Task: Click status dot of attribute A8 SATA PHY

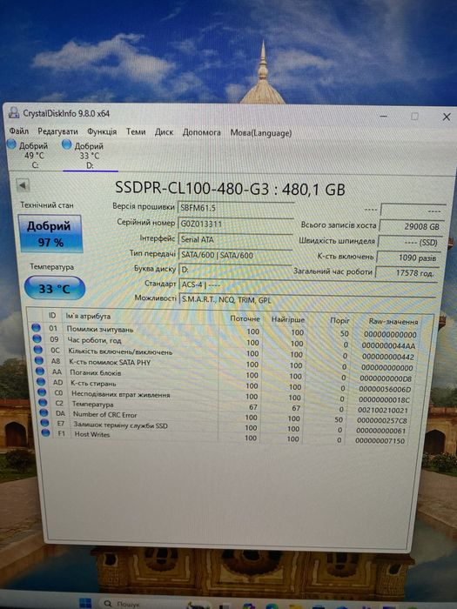Action: 39,360
